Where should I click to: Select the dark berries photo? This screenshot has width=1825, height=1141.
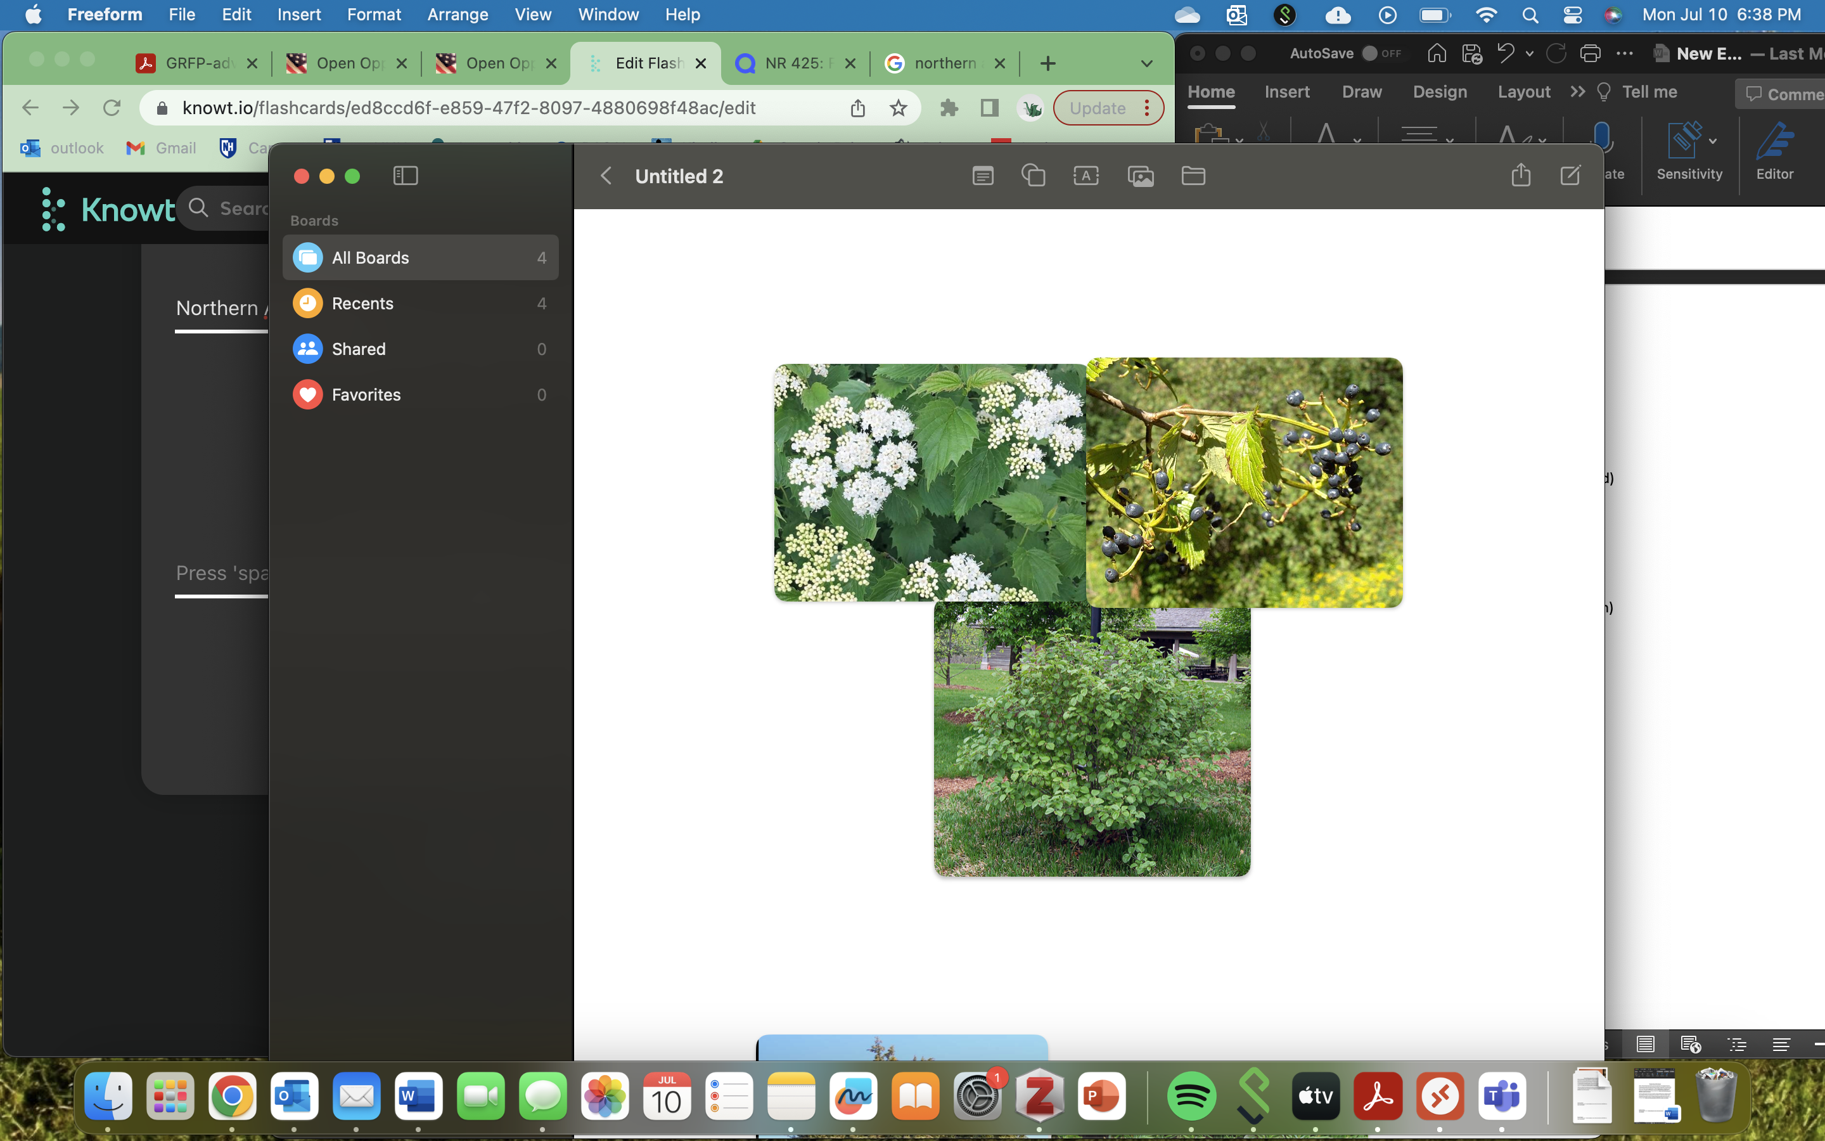[1245, 482]
